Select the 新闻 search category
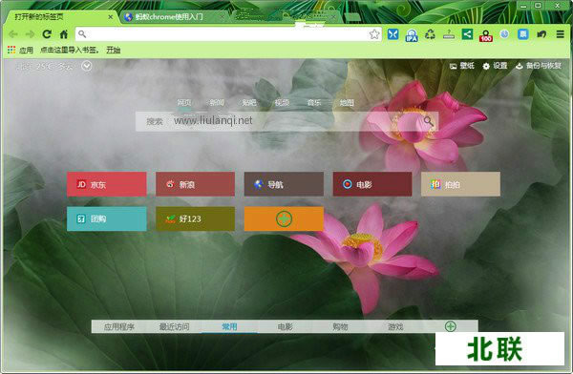This screenshot has height=374, width=573. [217, 103]
